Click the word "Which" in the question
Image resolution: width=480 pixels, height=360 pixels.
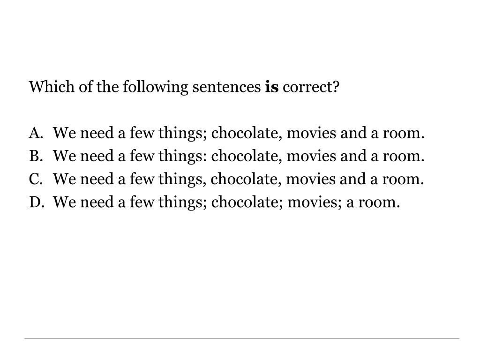[x=52, y=87]
